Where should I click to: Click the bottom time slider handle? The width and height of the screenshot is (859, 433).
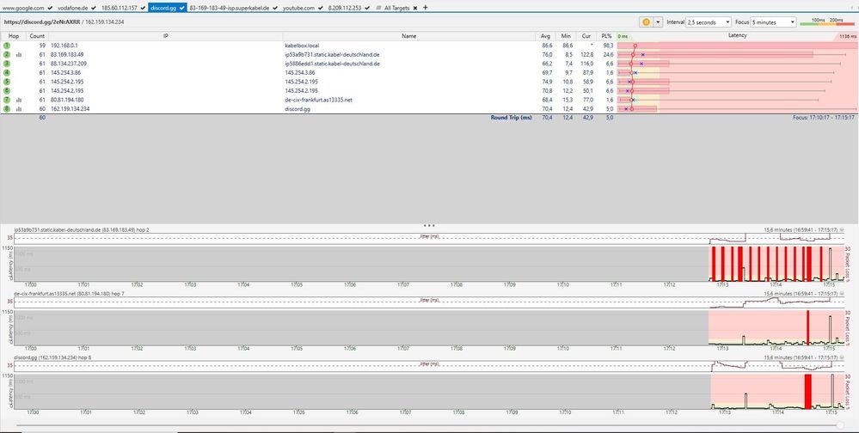click(x=840, y=424)
